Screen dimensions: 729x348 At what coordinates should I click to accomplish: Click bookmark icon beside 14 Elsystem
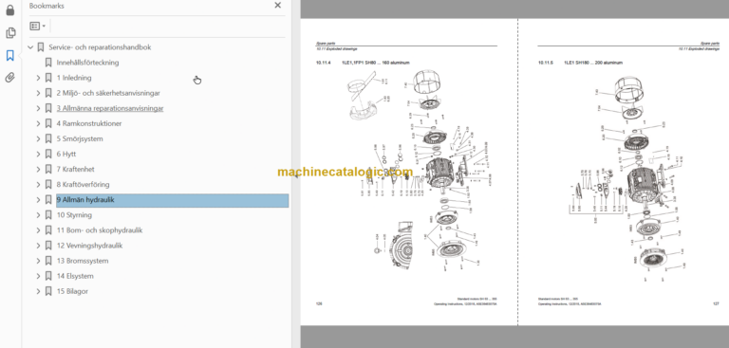48,277
